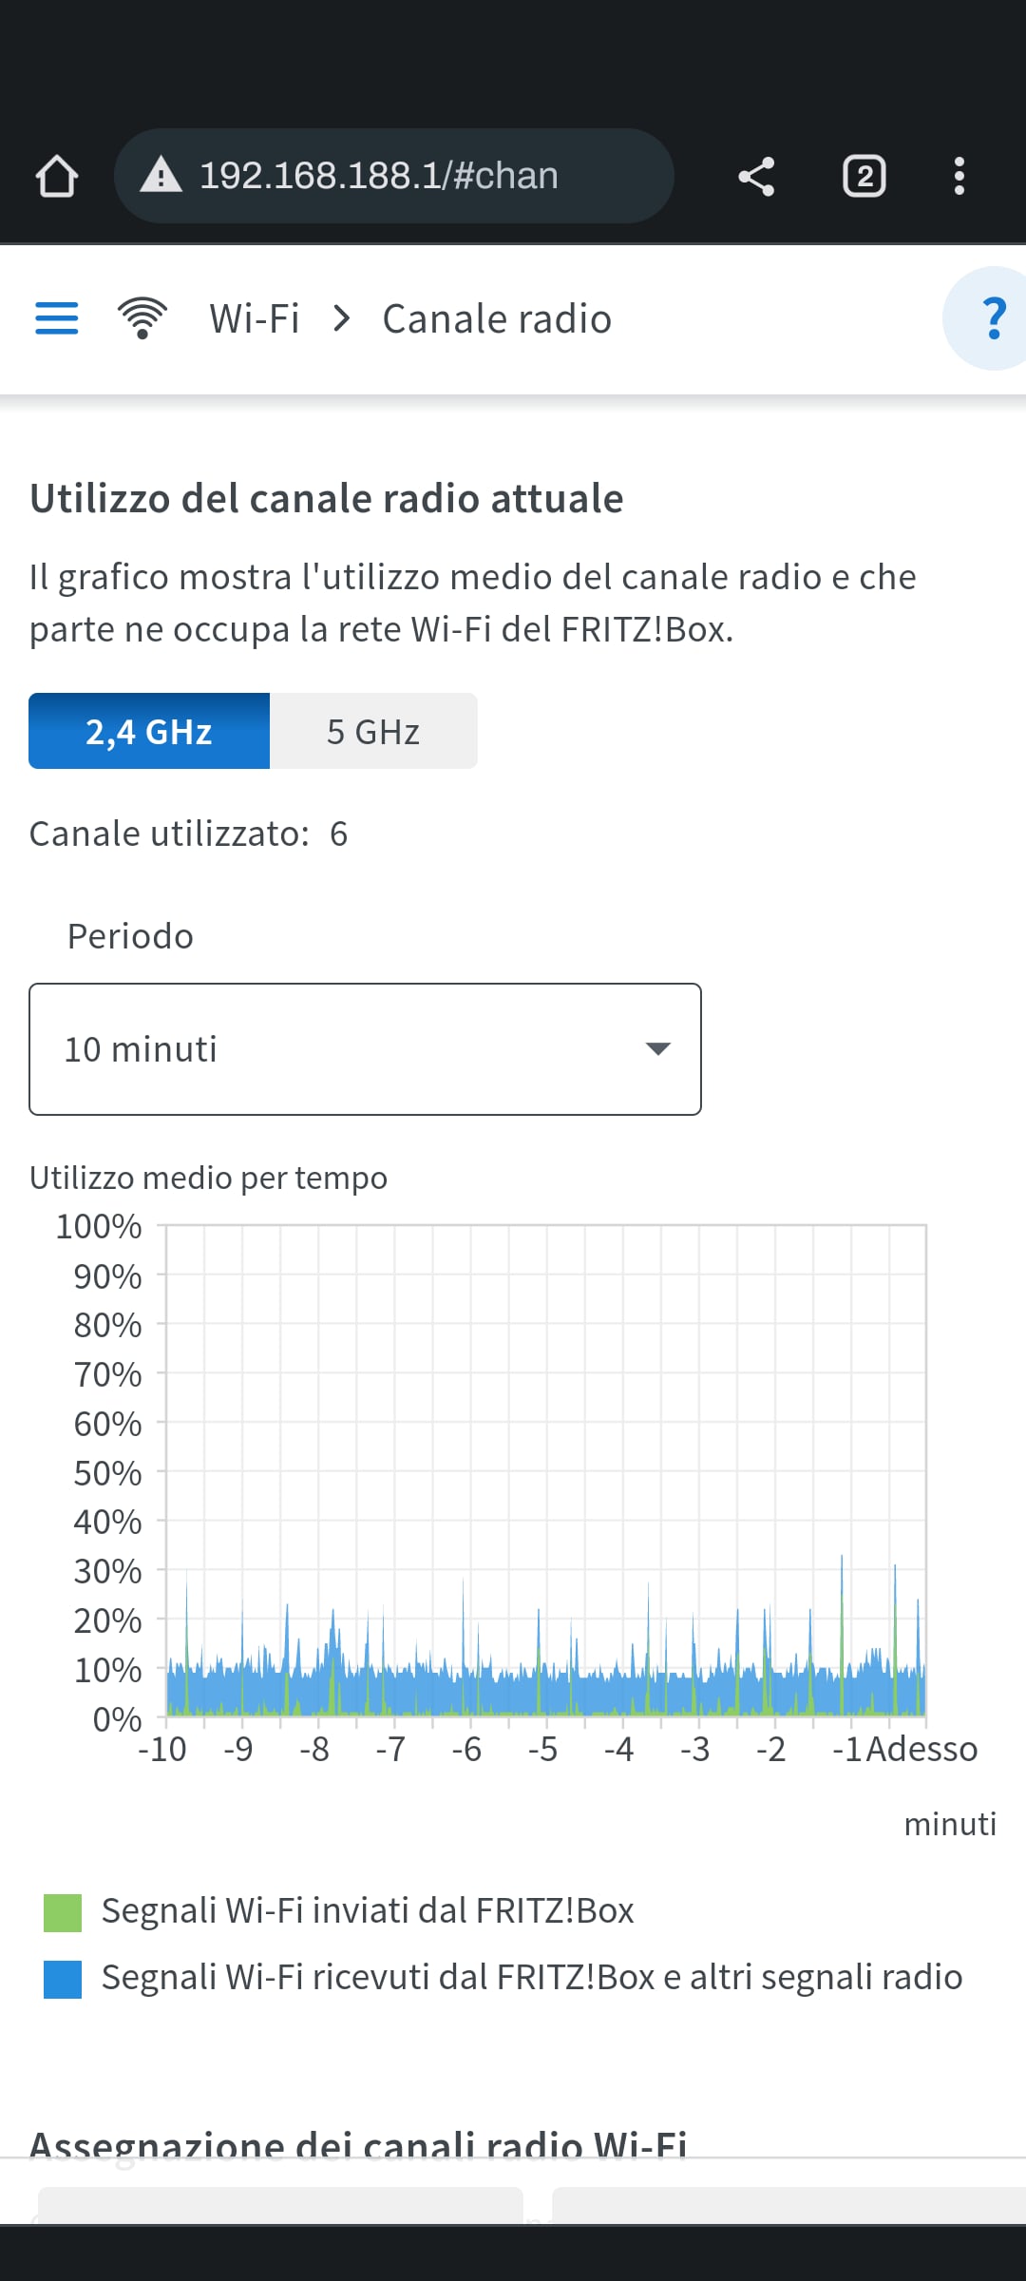Tap the share icon in browser bar
The width and height of the screenshot is (1026, 2281).
coord(756,176)
